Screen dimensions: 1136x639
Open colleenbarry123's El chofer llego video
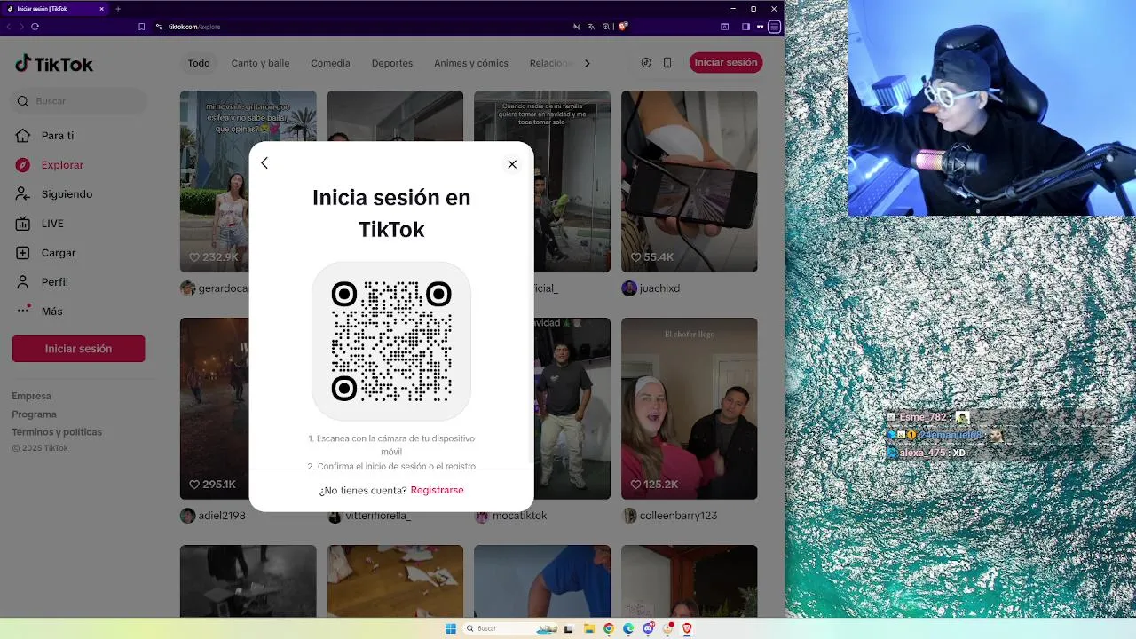(x=689, y=408)
